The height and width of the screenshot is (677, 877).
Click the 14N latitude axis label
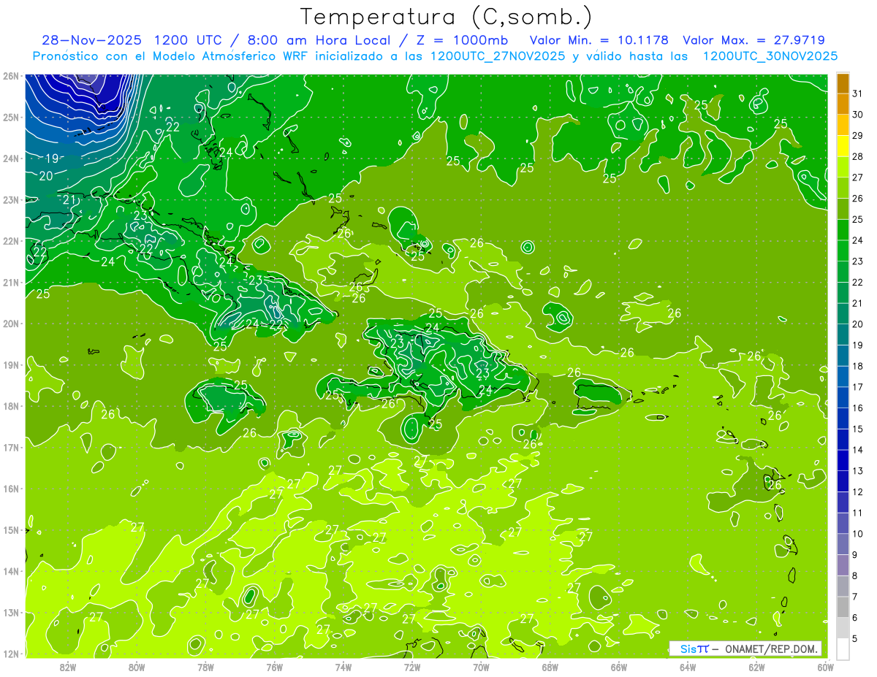tap(11, 571)
